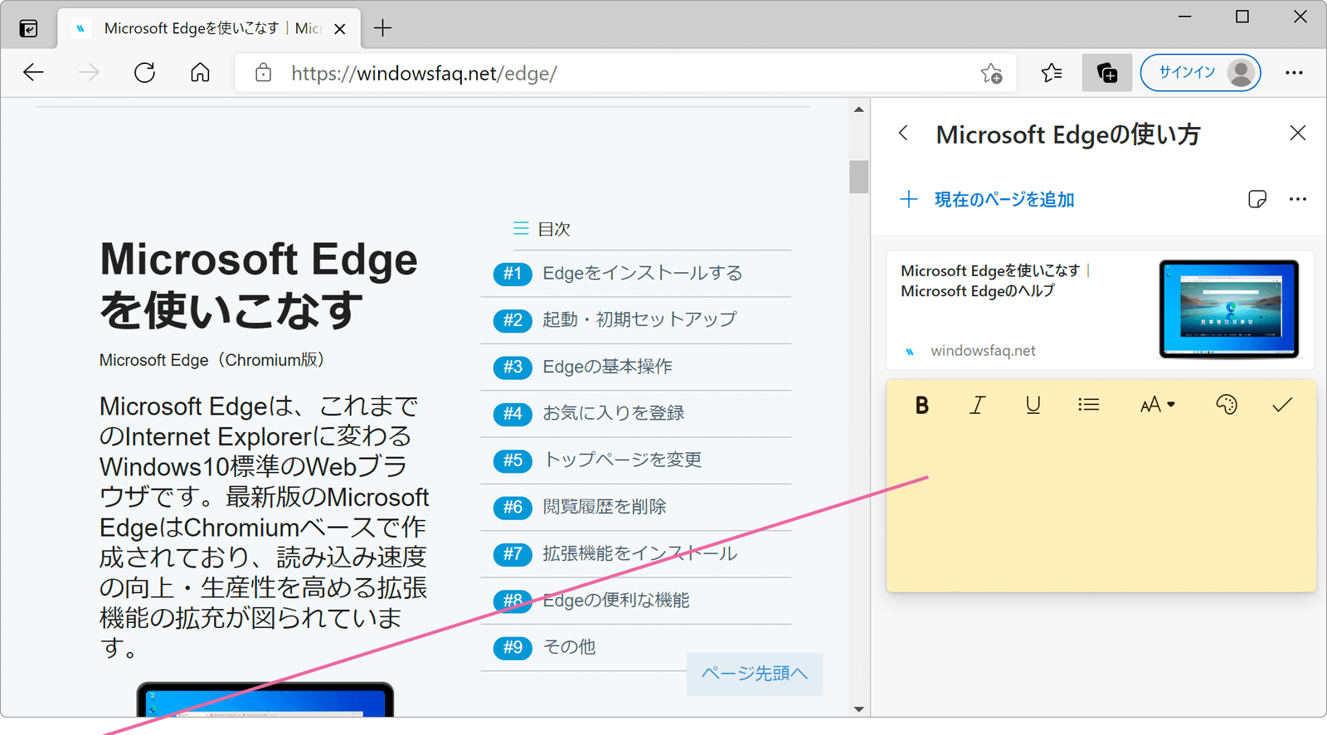The height and width of the screenshot is (735, 1327).
Task: Open browser Settings and more menu
Action: click(1294, 73)
